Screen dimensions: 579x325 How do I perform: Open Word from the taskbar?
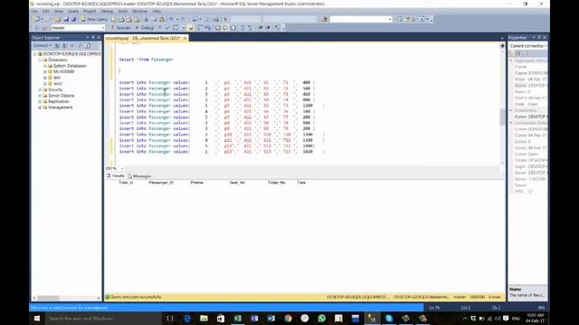coord(271,319)
